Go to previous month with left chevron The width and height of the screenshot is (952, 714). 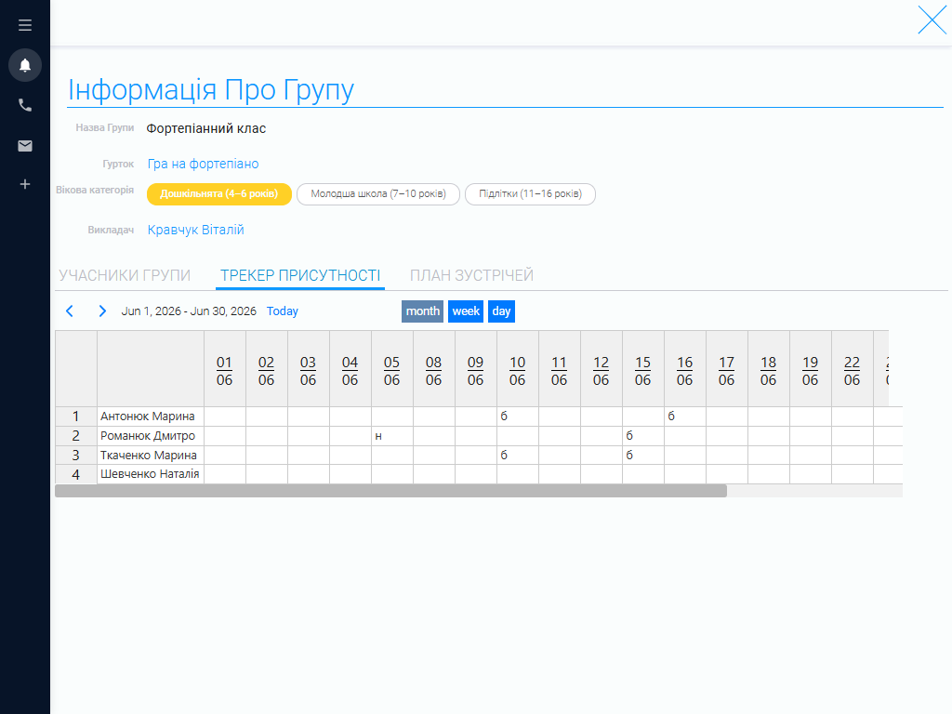tap(70, 311)
